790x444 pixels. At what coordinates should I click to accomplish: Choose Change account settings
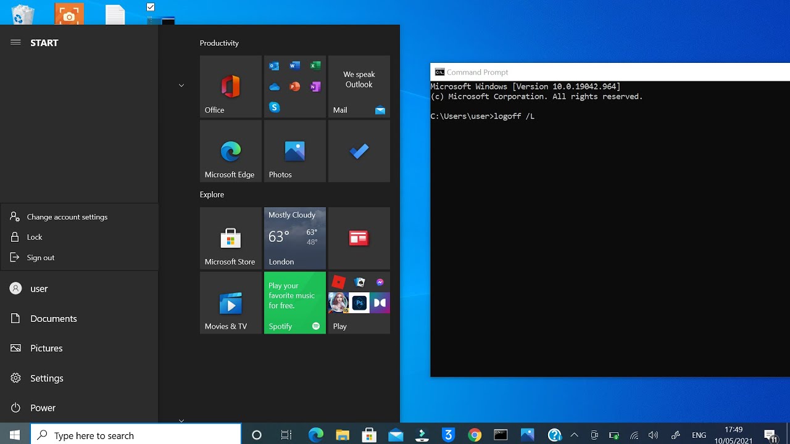pos(79,217)
